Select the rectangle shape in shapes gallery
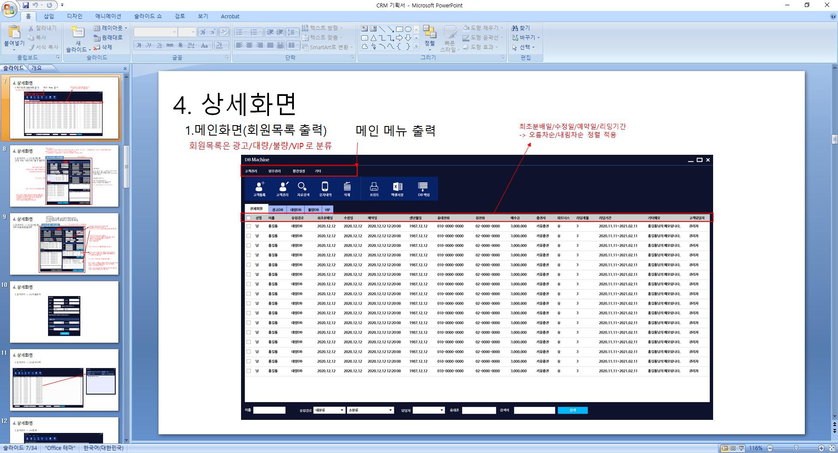The width and height of the screenshot is (838, 453). coord(399,29)
